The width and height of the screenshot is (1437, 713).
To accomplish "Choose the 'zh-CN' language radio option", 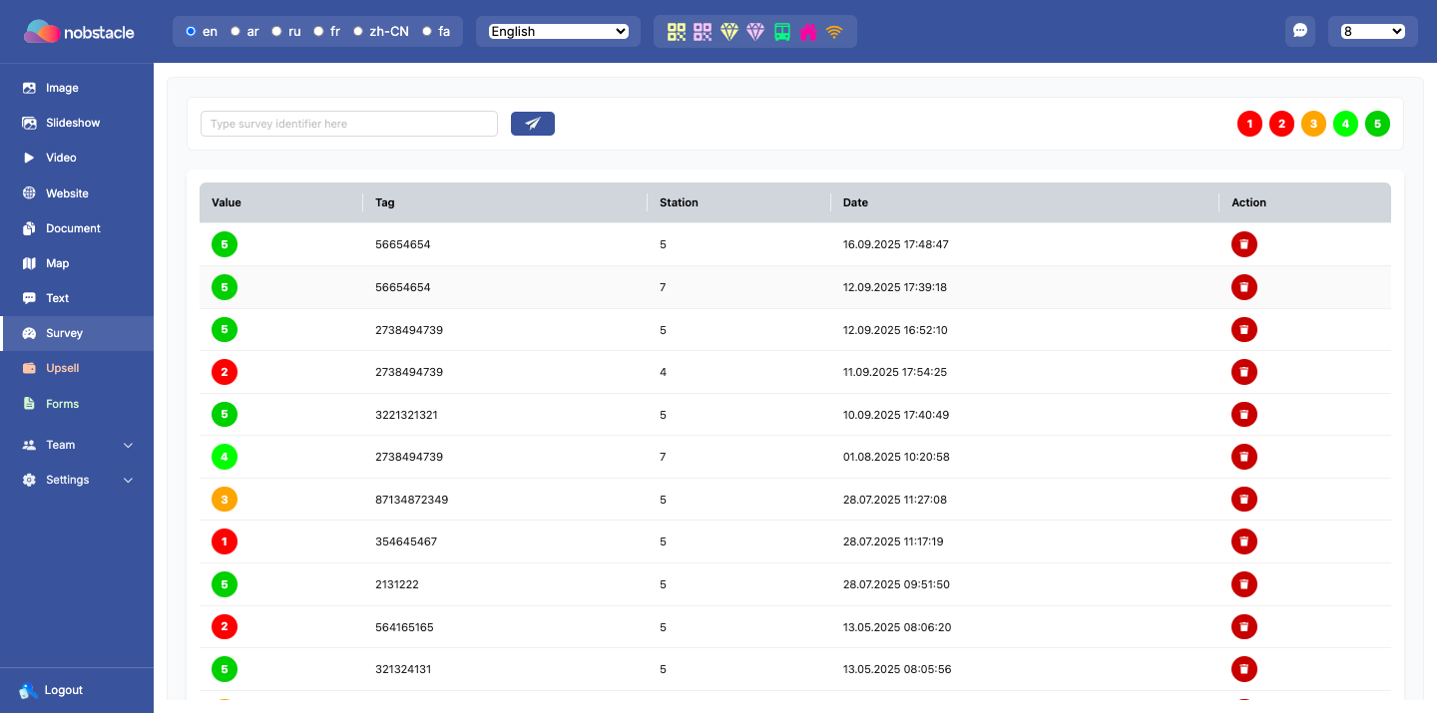I will (x=358, y=32).
